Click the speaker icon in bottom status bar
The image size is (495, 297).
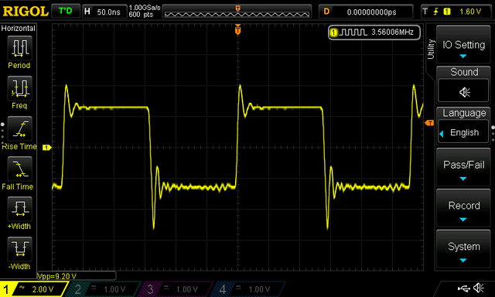point(479,288)
